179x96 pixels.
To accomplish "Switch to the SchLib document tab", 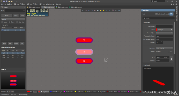I will 62,7.
